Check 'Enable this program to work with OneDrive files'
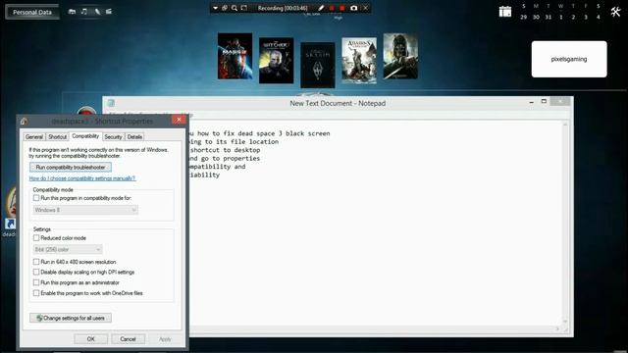The width and height of the screenshot is (628, 353). [36, 293]
